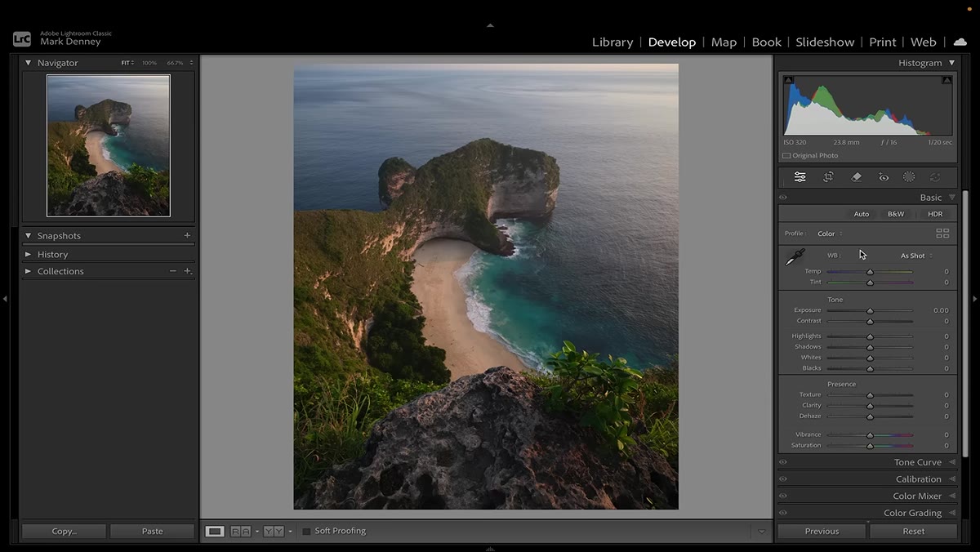Image resolution: width=980 pixels, height=552 pixels.
Task: Pick the White Balance eyedropper tool
Action: click(x=795, y=258)
